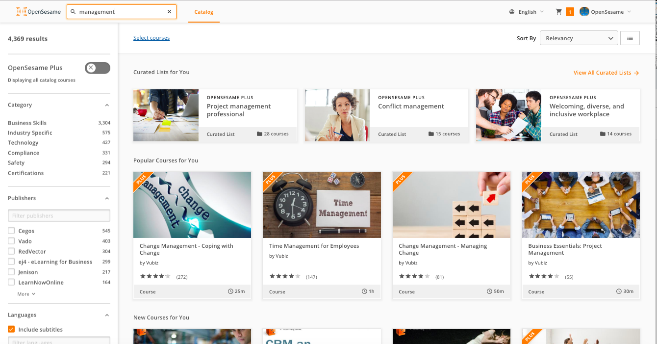The height and width of the screenshot is (344, 657).
Task: Click star rating with 81 reviews
Action: coord(414,276)
